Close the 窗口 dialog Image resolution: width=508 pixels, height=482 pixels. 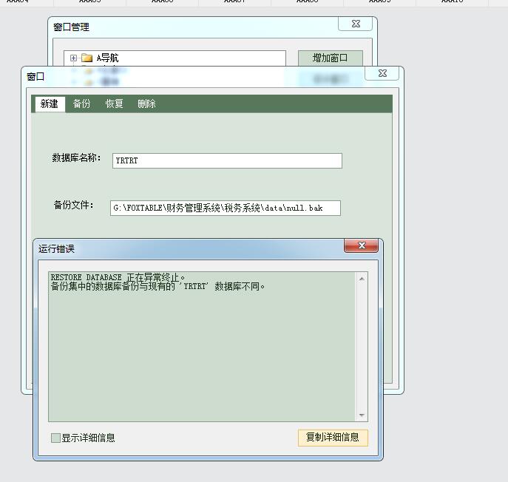tap(382, 74)
